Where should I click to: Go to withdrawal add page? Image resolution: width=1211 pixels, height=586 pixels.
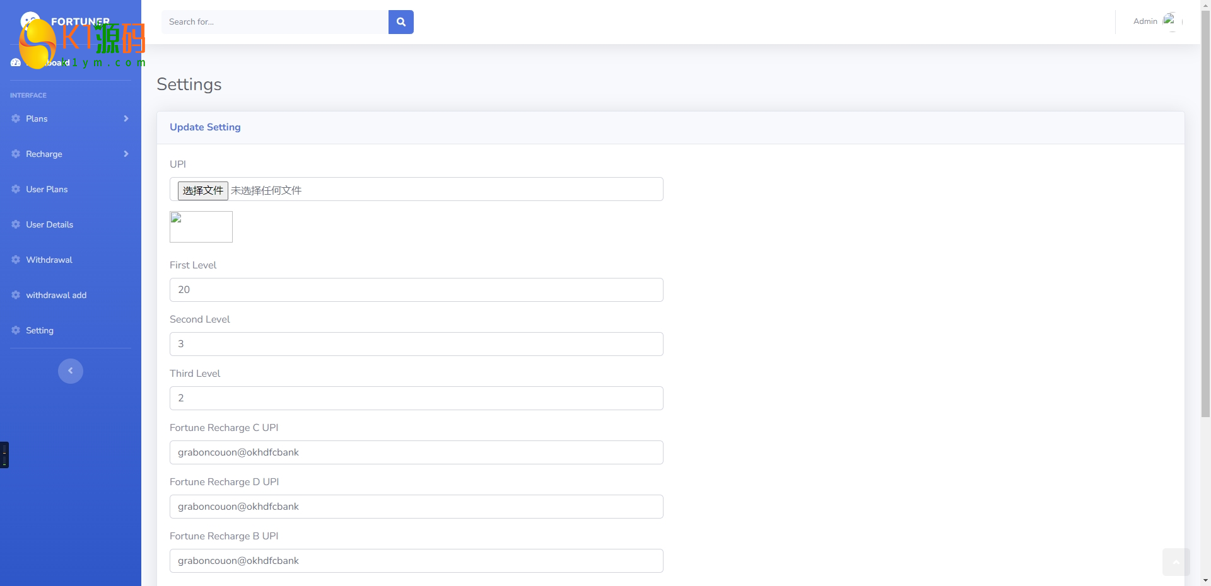click(x=56, y=295)
